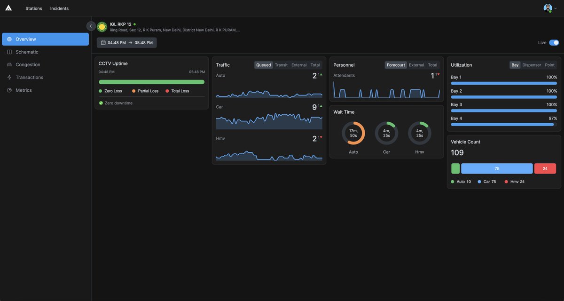
Task: Click Car traffic up-trend arrow
Action: [321, 106]
